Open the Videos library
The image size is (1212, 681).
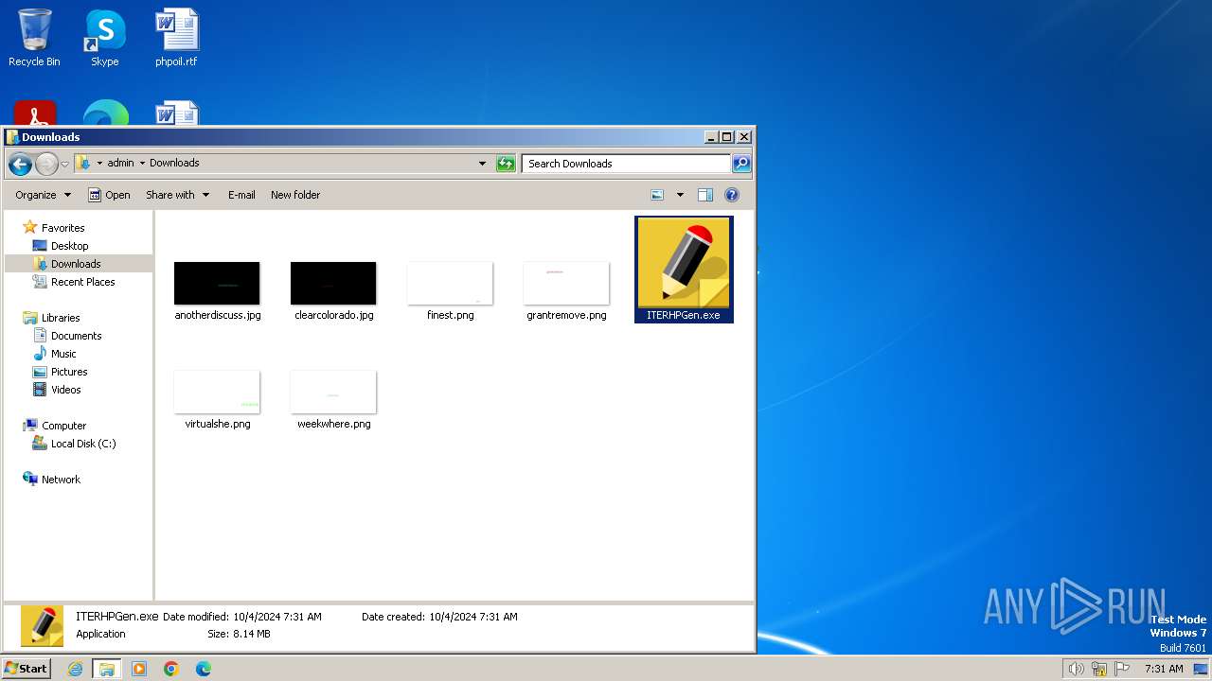click(x=65, y=390)
